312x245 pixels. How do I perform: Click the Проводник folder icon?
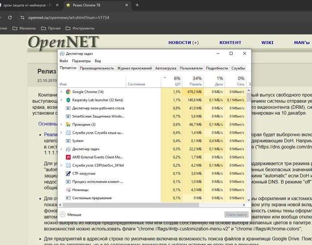[68, 124]
